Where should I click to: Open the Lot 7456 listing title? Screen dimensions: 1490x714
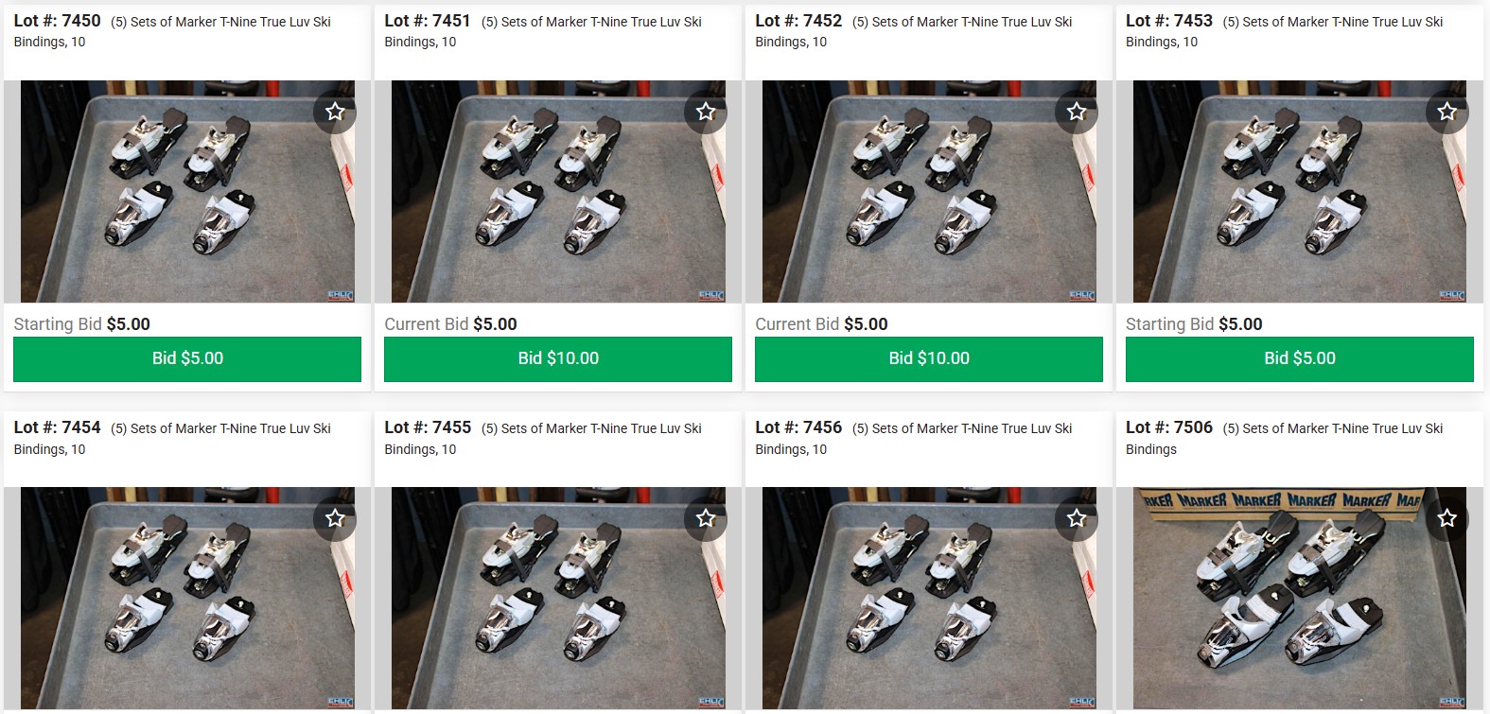tap(914, 438)
